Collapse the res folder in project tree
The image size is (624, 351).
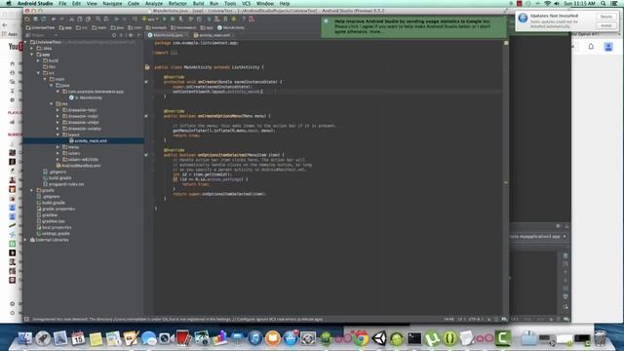(x=52, y=104)
